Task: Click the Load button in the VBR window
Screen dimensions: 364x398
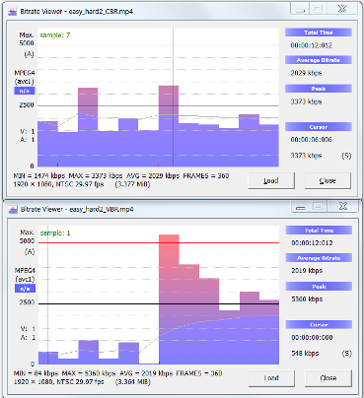Action: (271, 378)
